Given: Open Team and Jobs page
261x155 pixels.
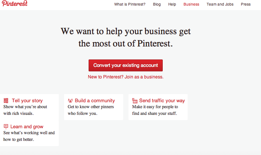Looking at the screenshot, I should [220, 4].
